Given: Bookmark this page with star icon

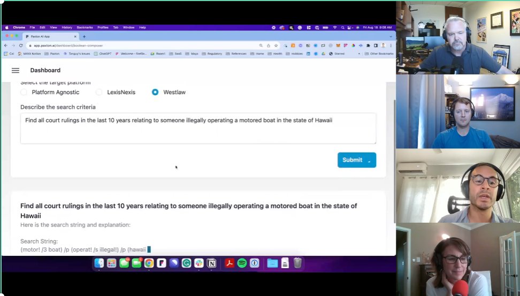Looking at the screenshot, I should click(276, 45).
